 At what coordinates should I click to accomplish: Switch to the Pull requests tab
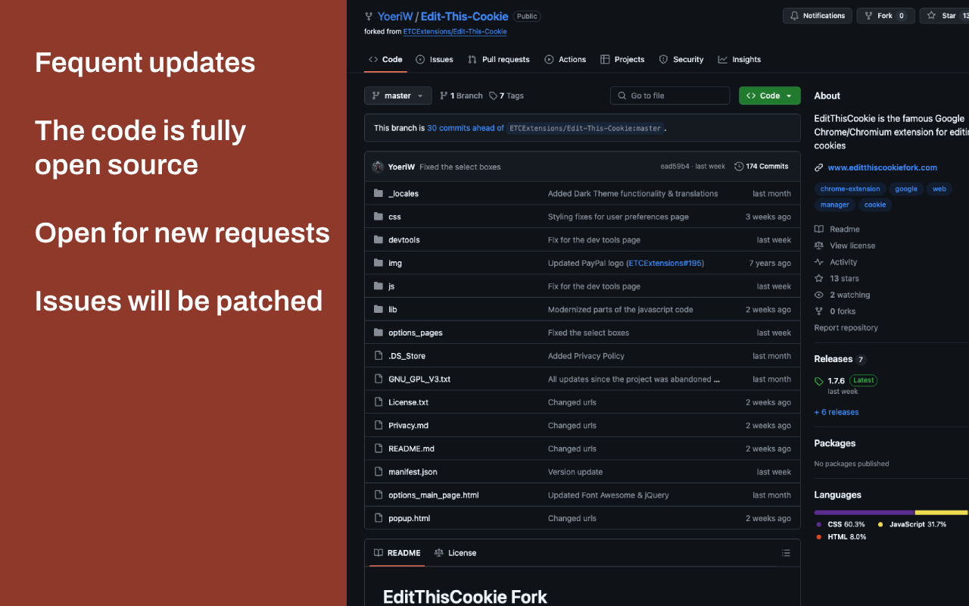498,59
